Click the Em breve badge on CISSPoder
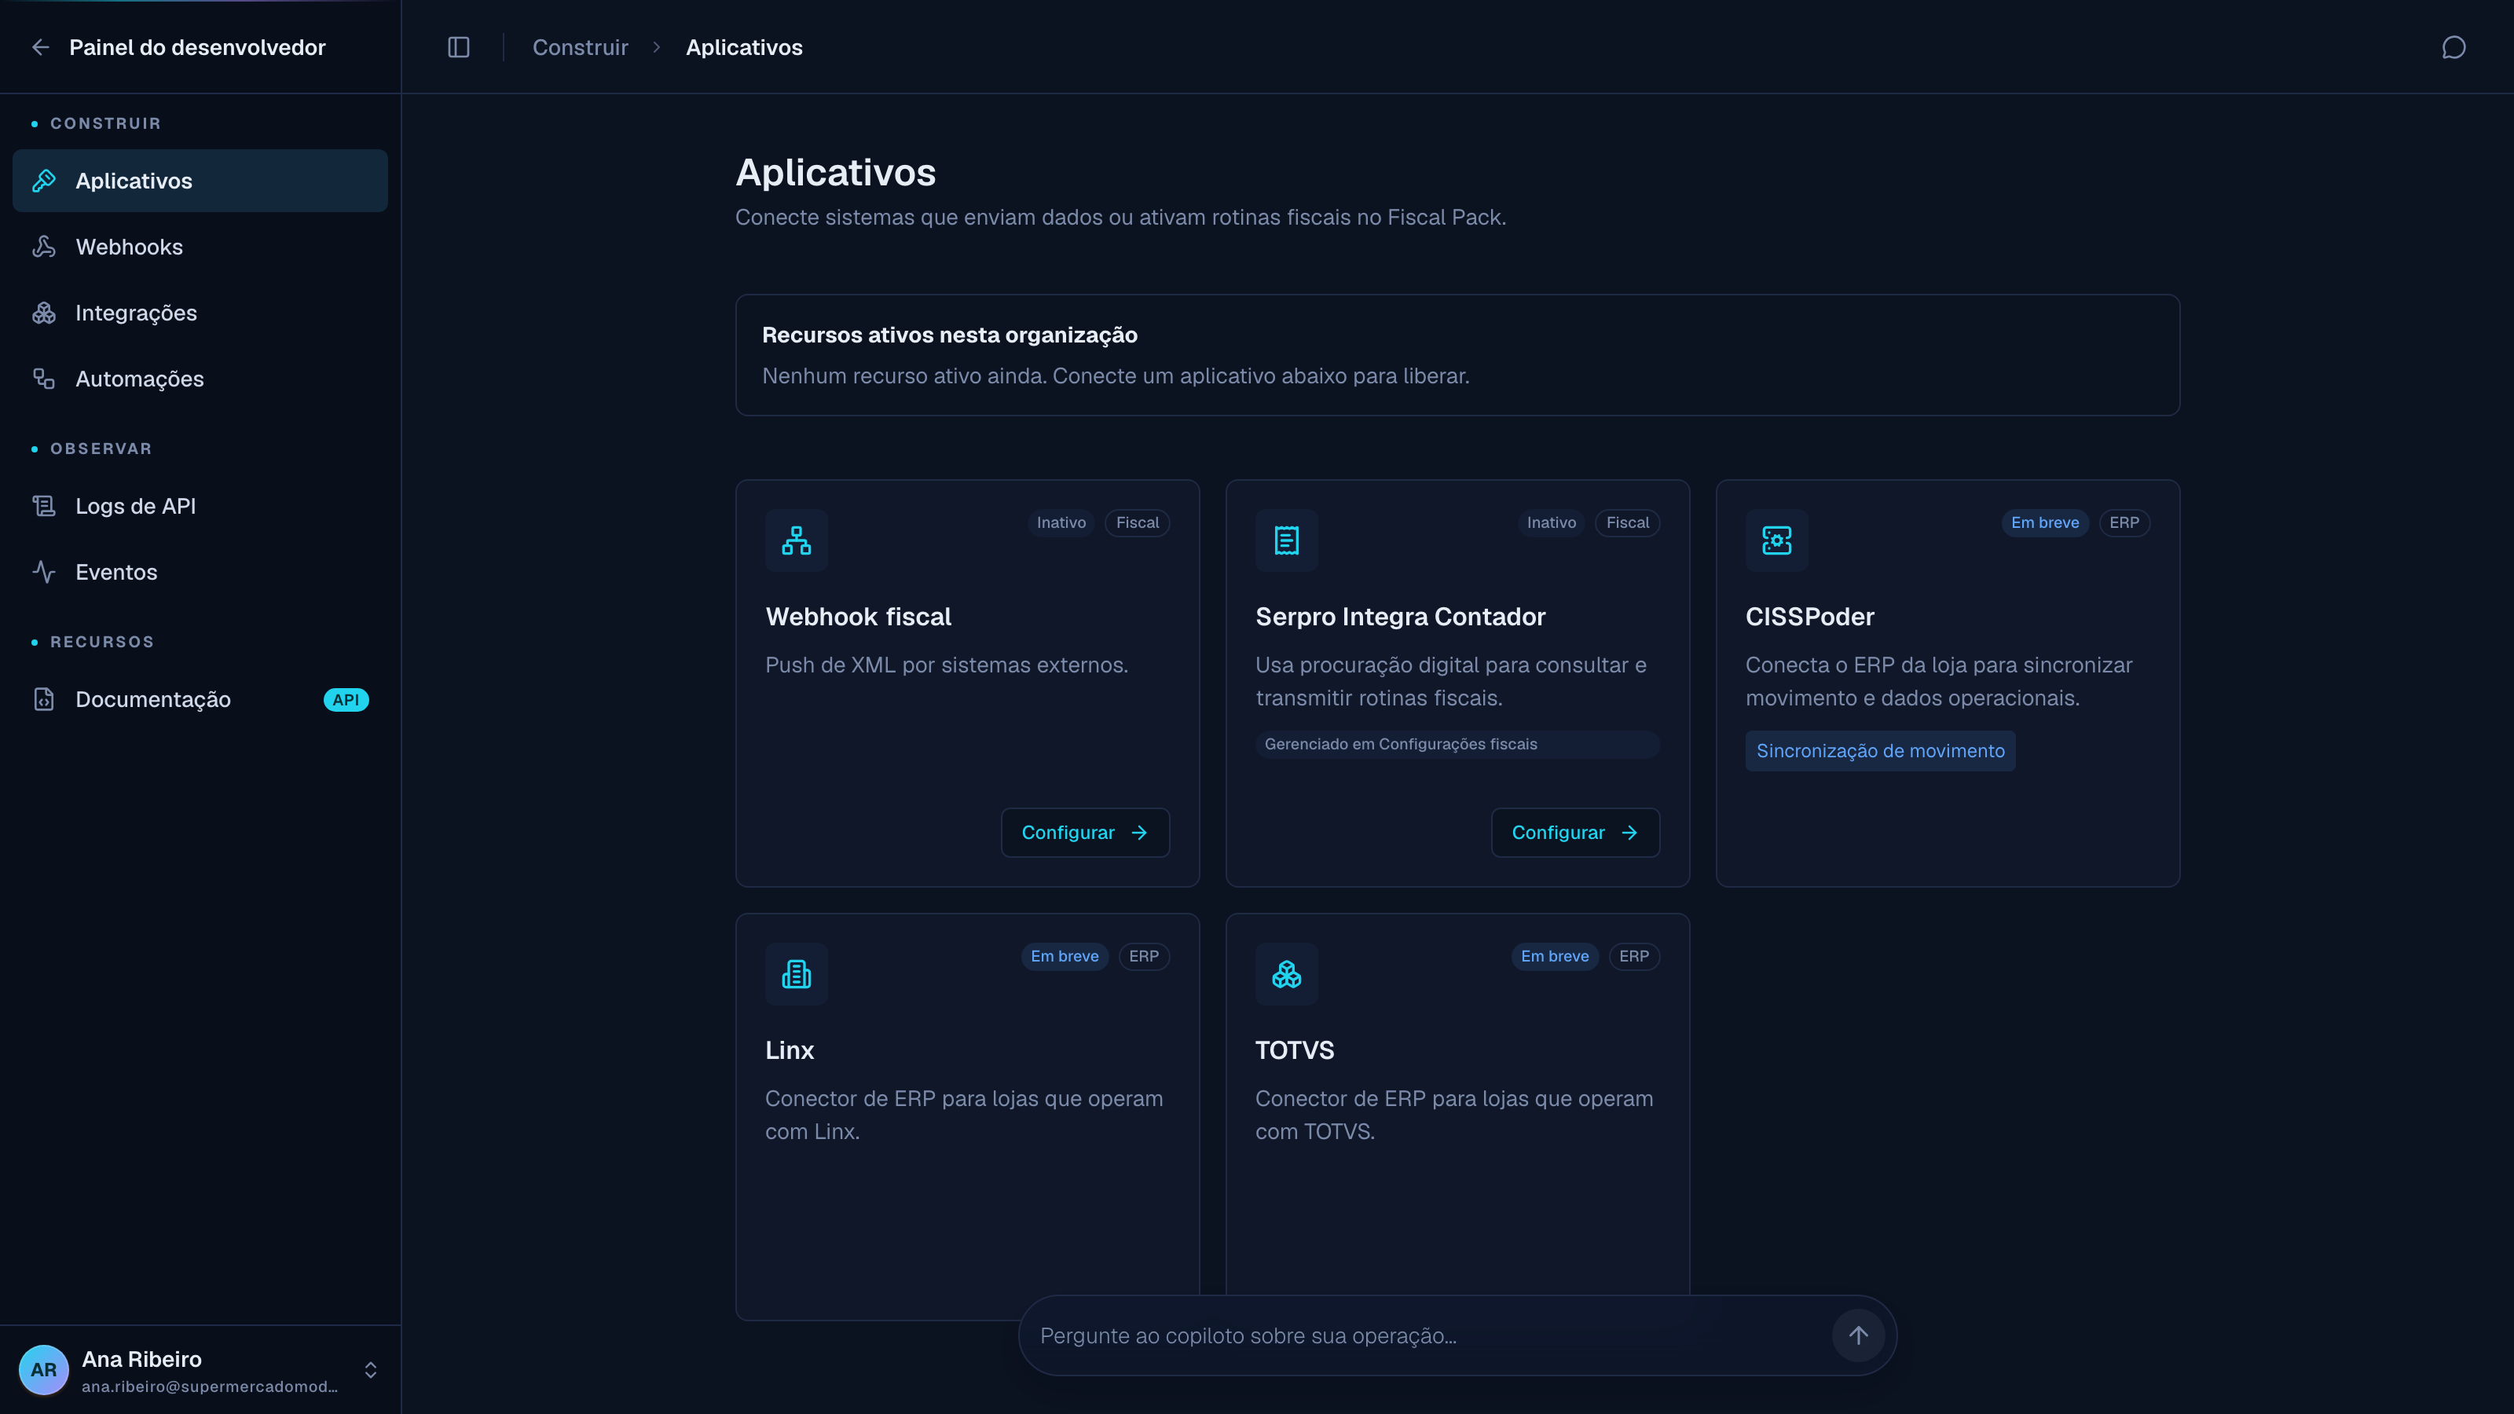This screenshot has width=2514, height=1414. pos(2044,522)
